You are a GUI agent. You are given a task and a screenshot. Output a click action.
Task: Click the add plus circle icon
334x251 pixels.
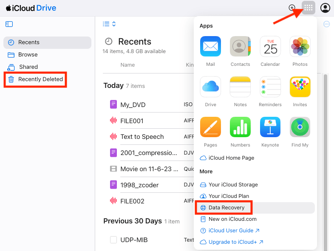point(292,8)
